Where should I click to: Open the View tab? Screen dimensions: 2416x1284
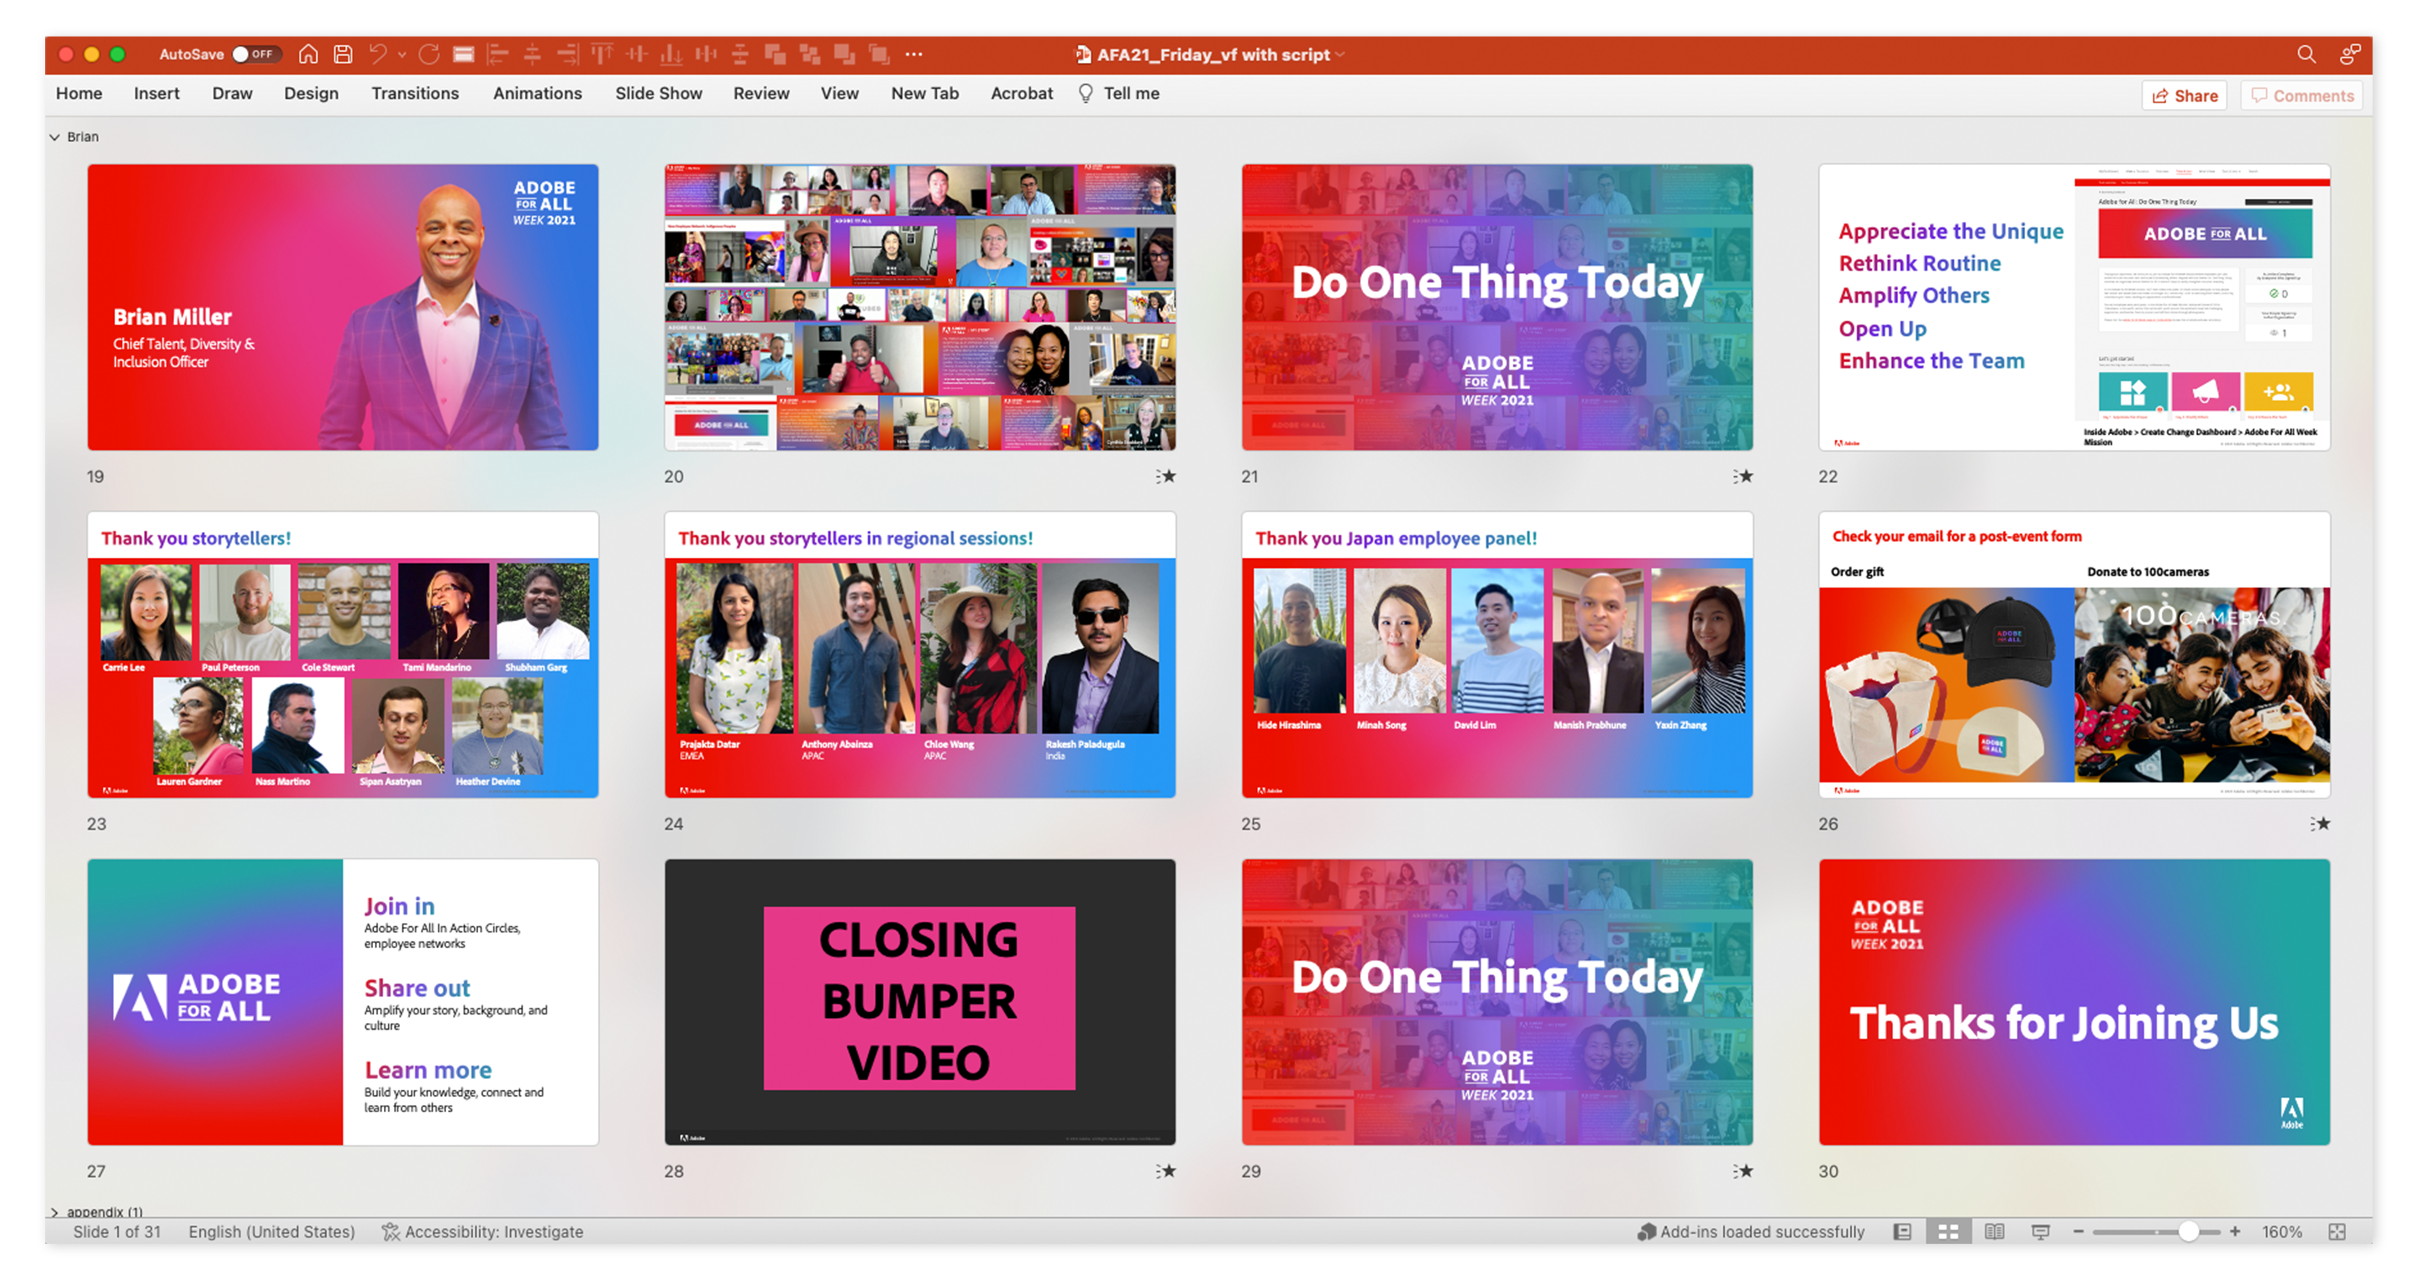coord(839,94)
